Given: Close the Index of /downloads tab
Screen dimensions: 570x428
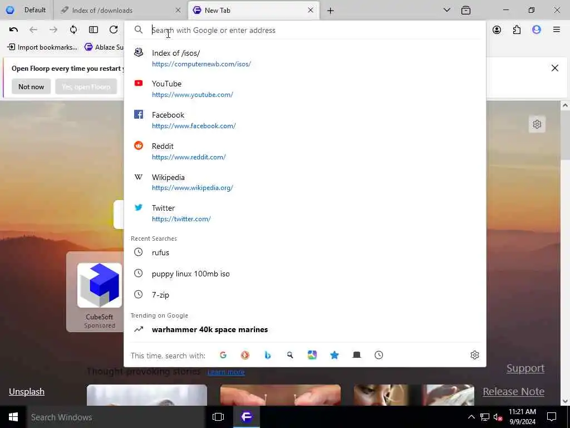Looking at the screenshot, I should (x=178, y=10).
